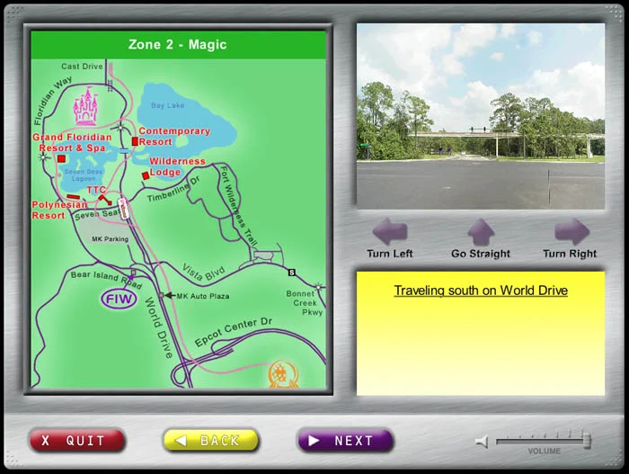Click the Timberline Dr label
Image resolution: width=629 pixels, height=474 pixels.
click(173, 189)
